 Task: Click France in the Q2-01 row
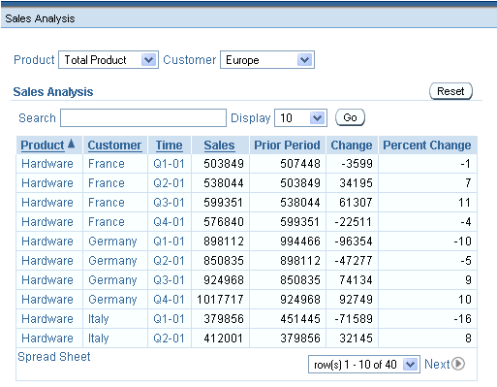point(107,183)
